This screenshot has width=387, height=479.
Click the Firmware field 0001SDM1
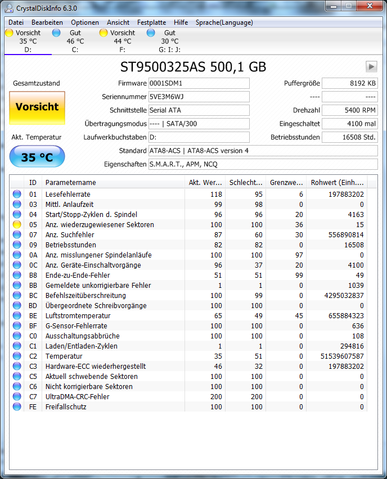[x=199, y=83]
